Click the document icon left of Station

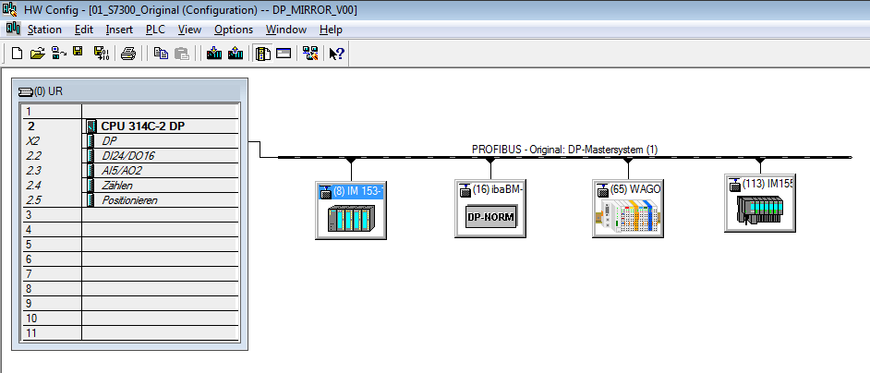[x=13, y=29]
